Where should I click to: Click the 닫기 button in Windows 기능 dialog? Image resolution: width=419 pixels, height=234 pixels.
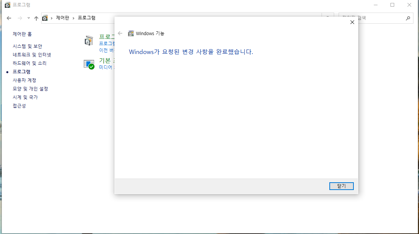click(x=341, y=186)
